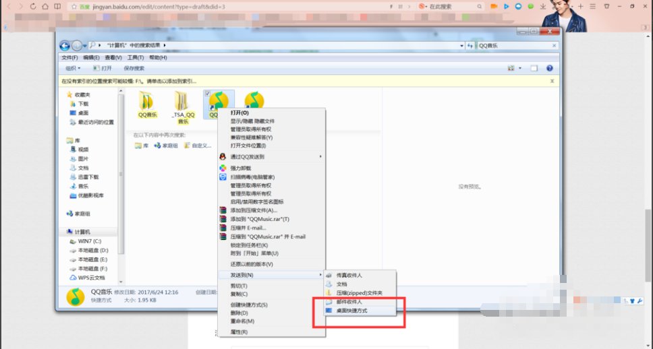
Task: Open the 帮助(H) menu
Action: (x=158, y=57)
